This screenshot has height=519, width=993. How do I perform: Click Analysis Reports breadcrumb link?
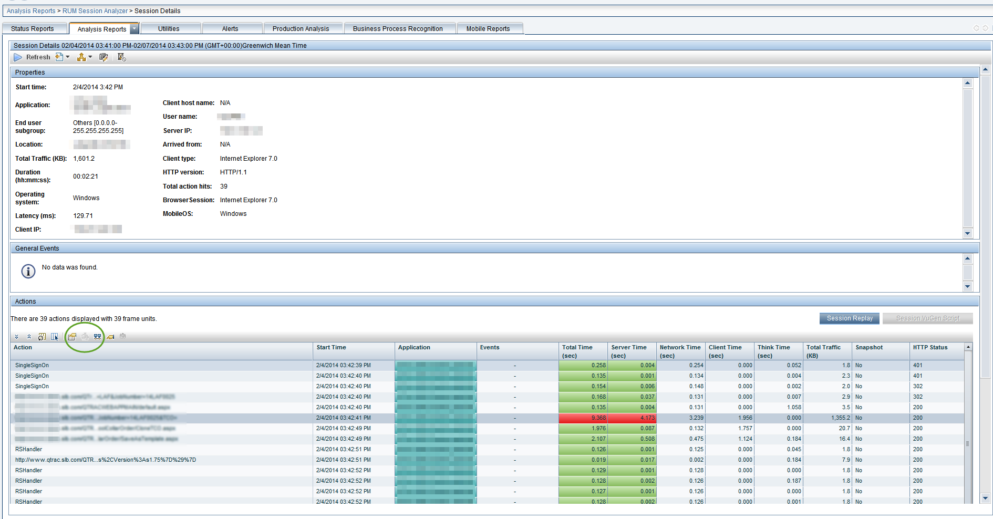tap(31, 11)
